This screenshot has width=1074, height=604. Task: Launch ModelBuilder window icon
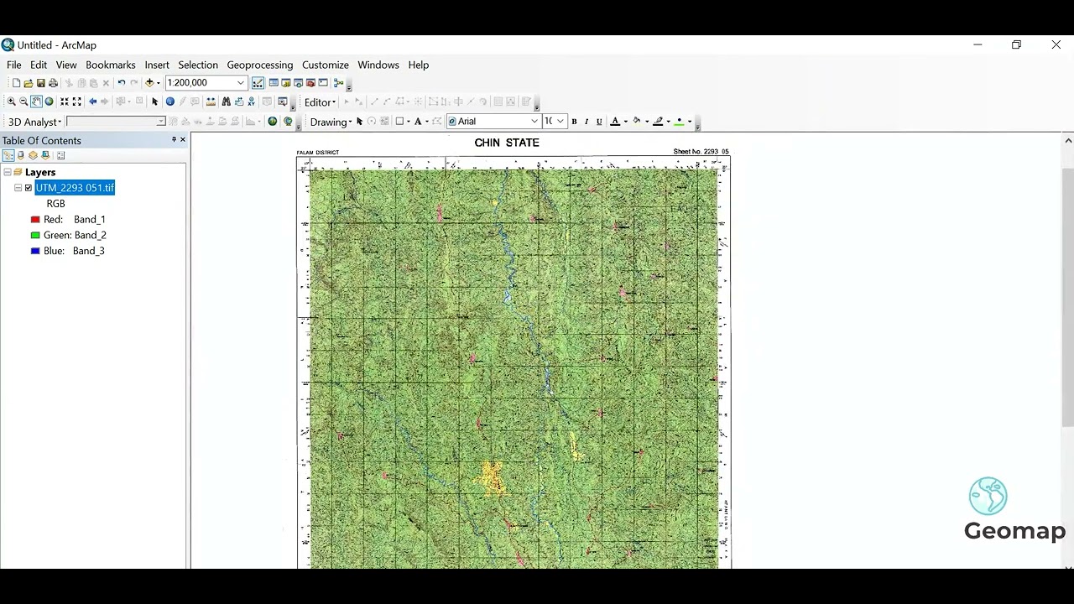338,83
